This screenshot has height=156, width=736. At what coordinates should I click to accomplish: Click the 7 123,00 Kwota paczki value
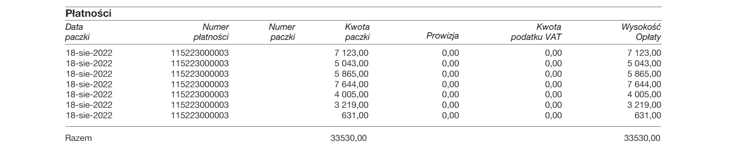[352, 53]
